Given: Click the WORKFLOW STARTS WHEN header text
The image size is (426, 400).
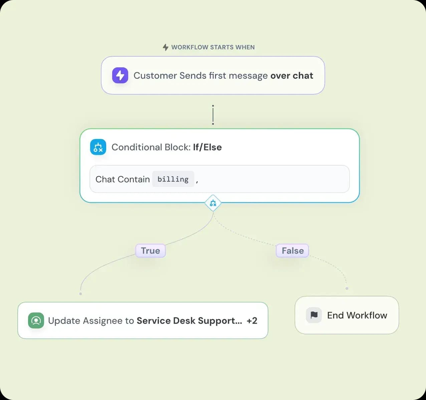Looking at the screenshot, I should (x=213, y=47).
